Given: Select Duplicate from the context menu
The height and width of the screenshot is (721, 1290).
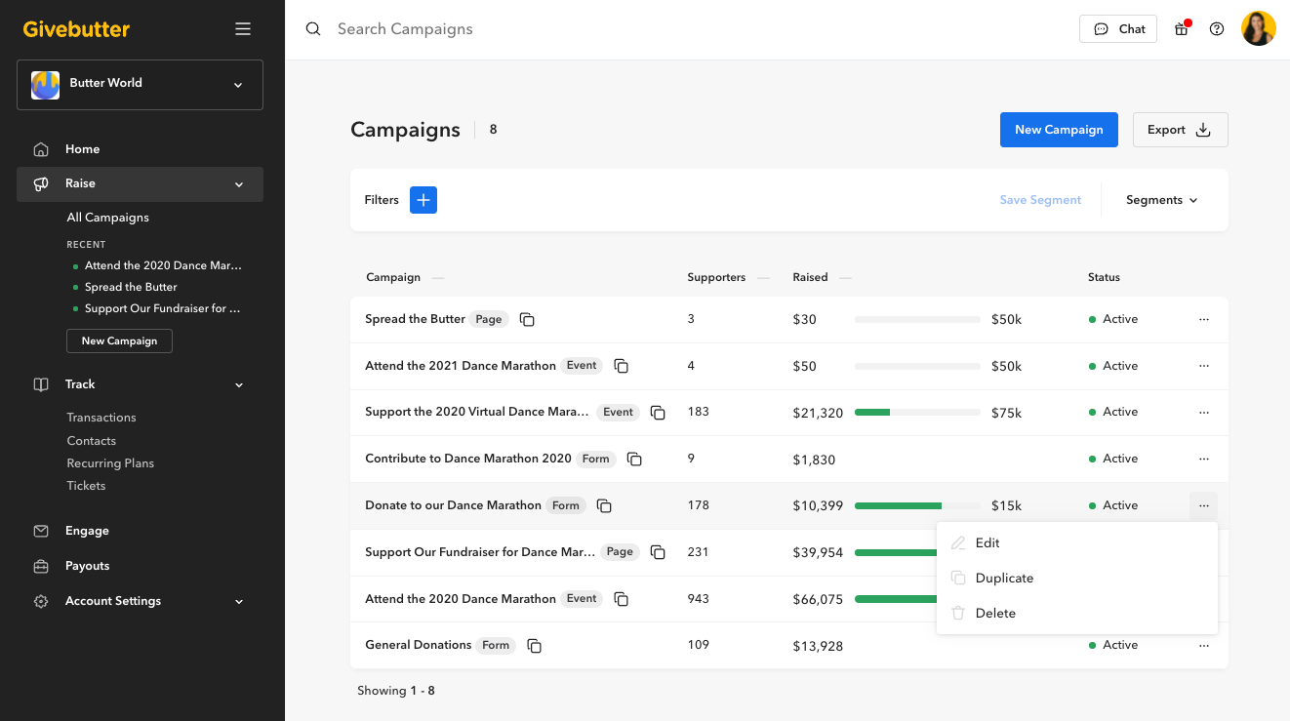Looking at the screenshot, I should coord(1076,578).
